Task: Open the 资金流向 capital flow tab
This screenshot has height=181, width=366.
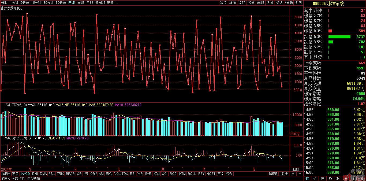Action: [x=33, y=179]
